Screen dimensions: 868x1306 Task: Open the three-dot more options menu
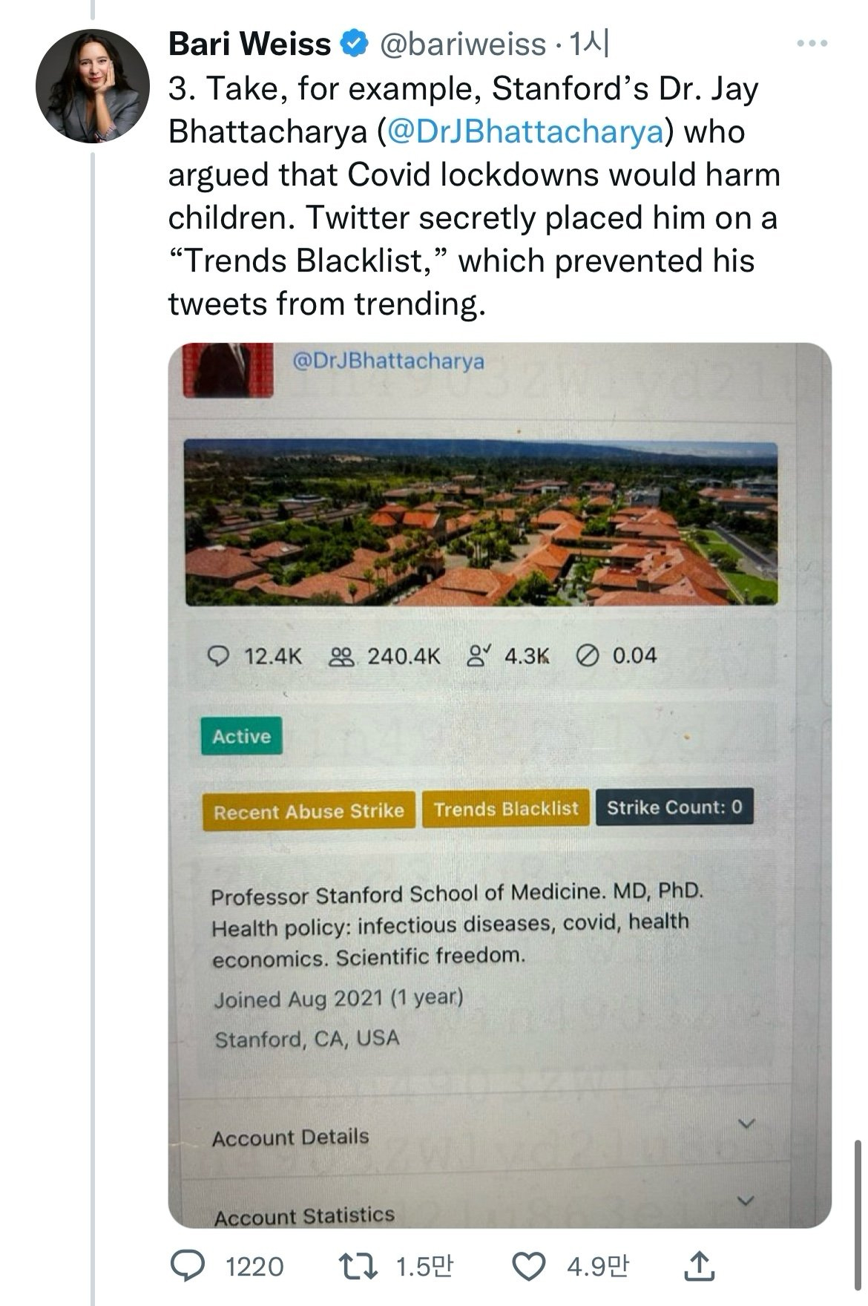[x=812, y=44]
